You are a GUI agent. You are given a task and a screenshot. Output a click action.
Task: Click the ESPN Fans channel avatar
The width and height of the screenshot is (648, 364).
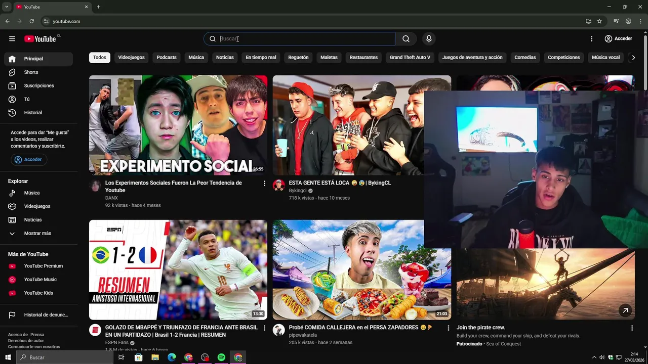(95, 330)
